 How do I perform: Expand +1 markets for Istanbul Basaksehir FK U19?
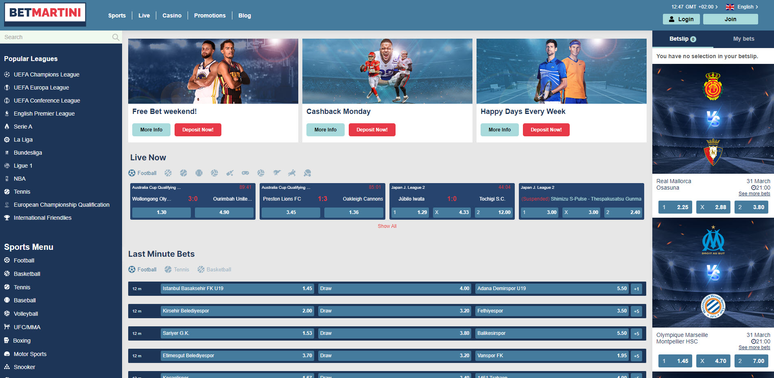(636, 289)
